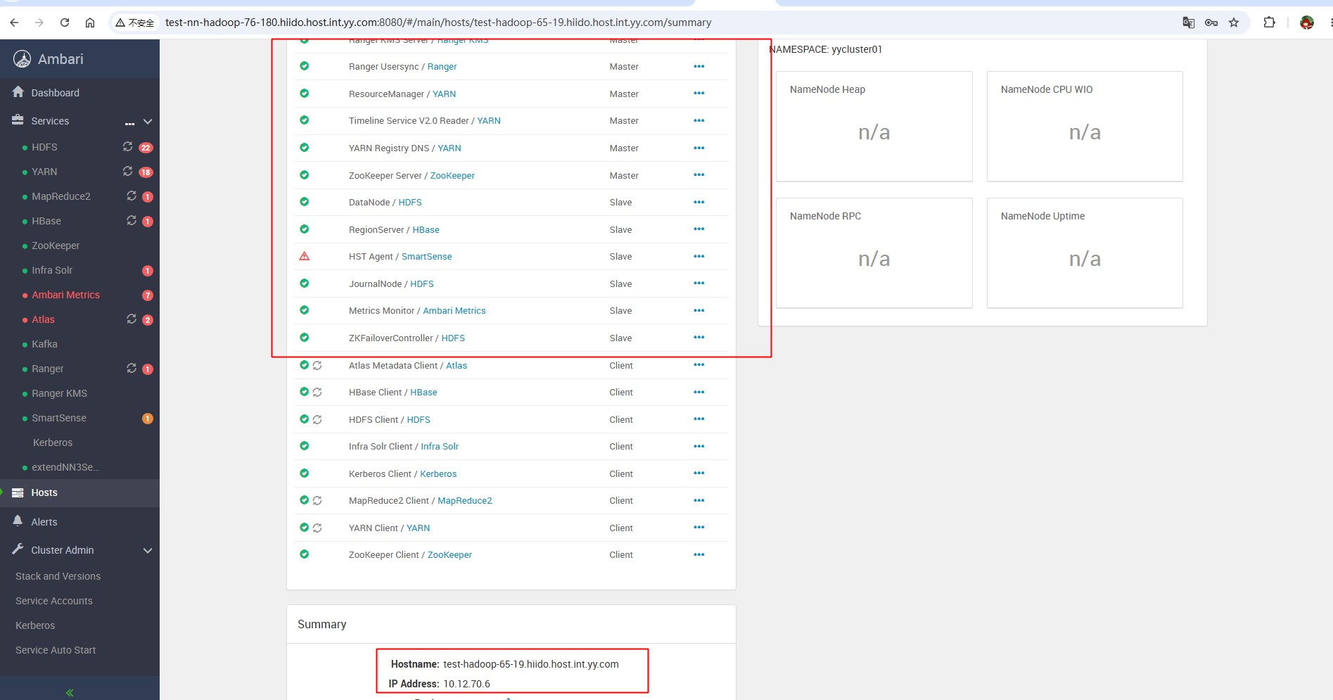Screen dimensions: 1333x700
Task: Open Kafka service in sidebar
Action: (44, 344)
